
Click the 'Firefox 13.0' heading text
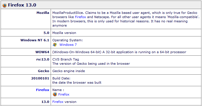(22, 5)
